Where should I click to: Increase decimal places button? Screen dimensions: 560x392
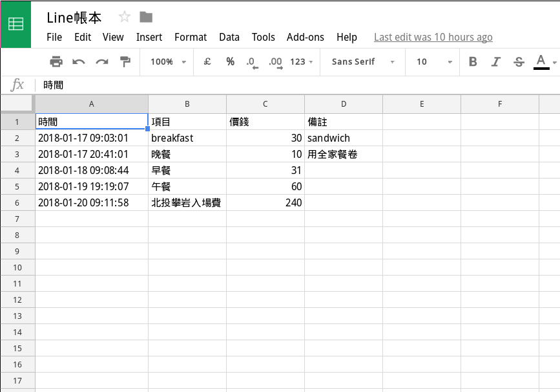(275, 62)
